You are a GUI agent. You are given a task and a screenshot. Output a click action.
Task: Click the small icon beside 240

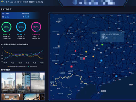pyautogui.click(x=3, y=17)
